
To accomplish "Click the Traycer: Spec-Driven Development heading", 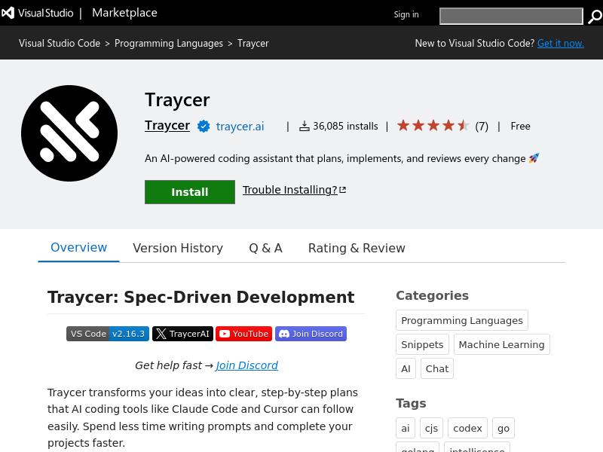I will click(x=200, y=297).
